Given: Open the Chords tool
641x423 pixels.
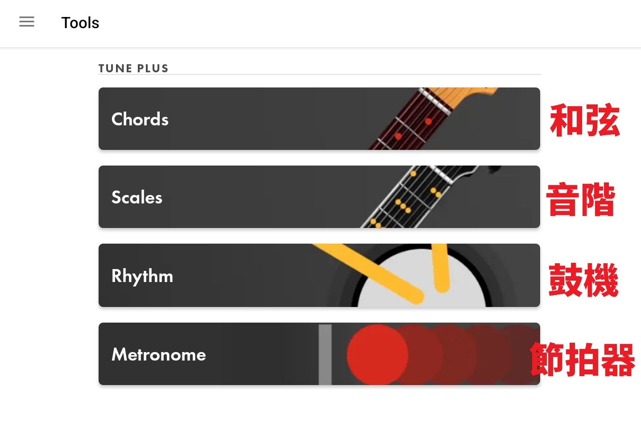Looking at the screenshot, I should click(x=319, y=119).
